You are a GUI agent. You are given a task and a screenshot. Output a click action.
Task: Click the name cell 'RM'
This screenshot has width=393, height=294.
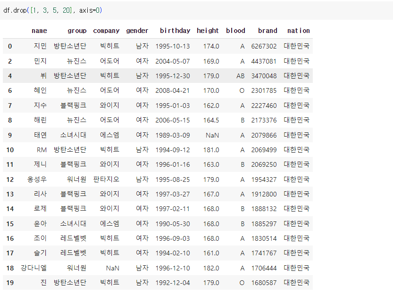click(42, 150)
